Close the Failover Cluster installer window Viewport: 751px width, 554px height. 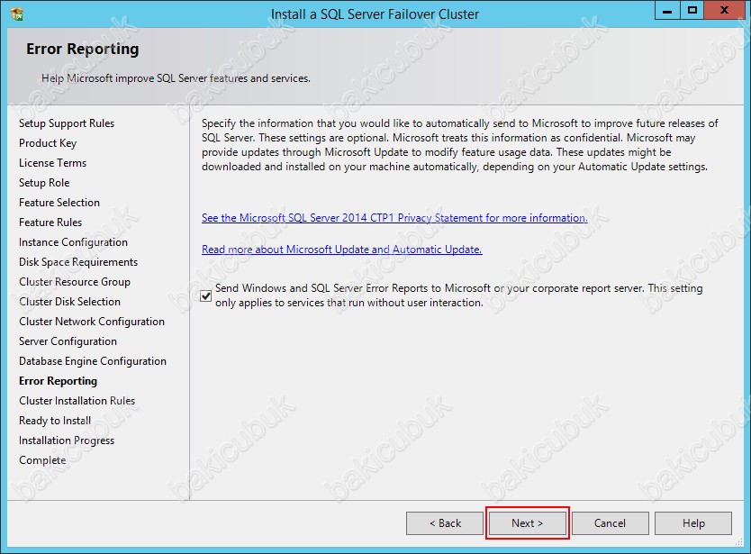tap(724, 11)
